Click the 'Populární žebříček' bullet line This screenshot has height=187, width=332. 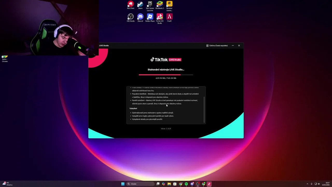click(165, 96)
